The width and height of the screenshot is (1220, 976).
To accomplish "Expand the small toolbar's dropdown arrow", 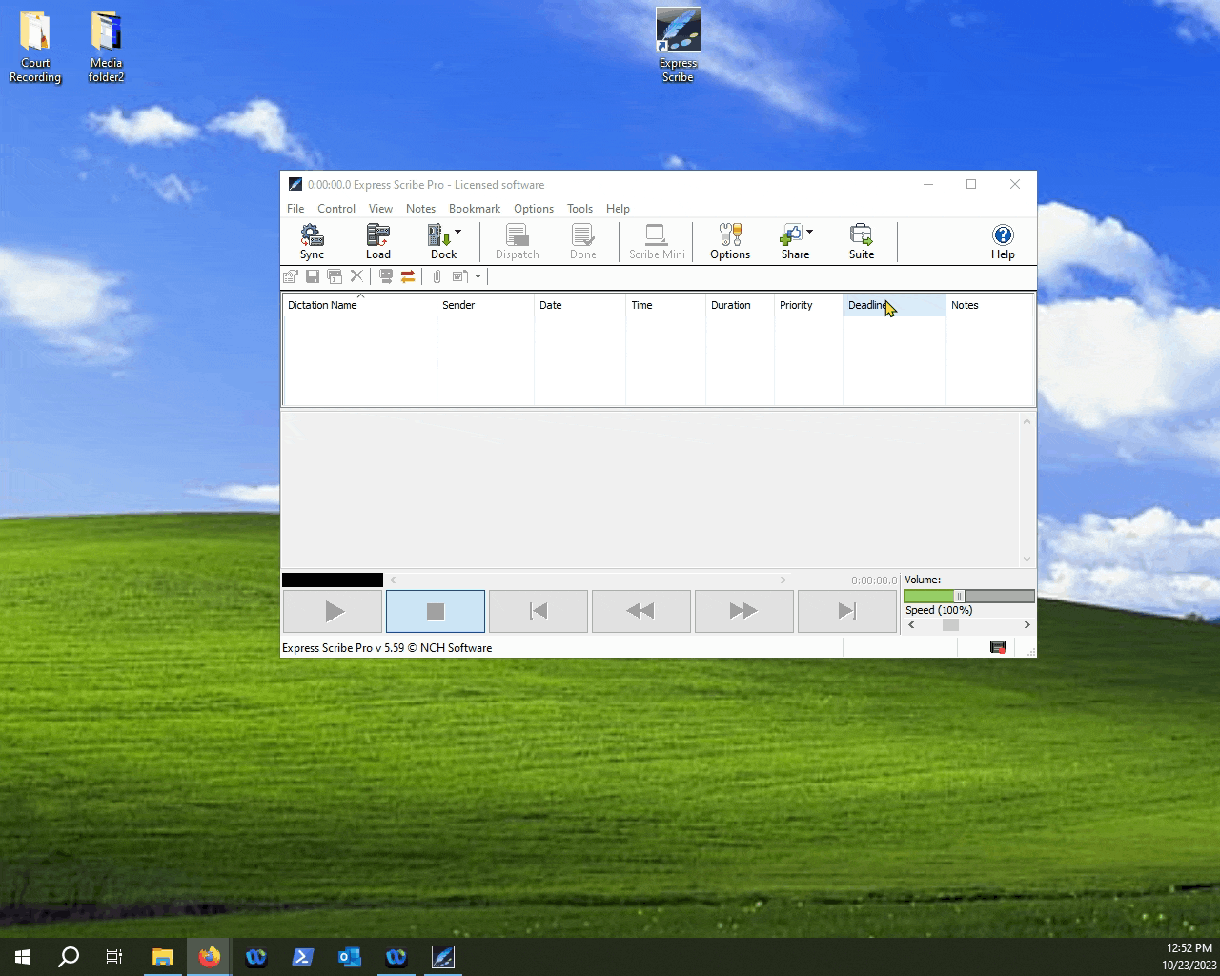I will (x=478, y=276).
